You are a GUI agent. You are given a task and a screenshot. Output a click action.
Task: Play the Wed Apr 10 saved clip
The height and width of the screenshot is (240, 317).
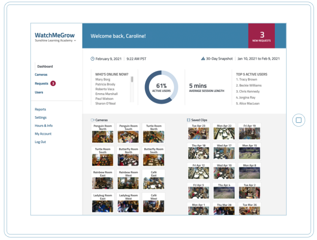coord(224,171)
